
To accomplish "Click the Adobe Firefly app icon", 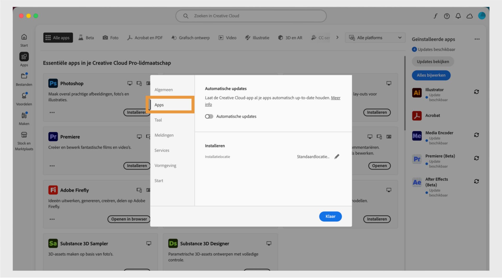I will click(x=53, y=190).
